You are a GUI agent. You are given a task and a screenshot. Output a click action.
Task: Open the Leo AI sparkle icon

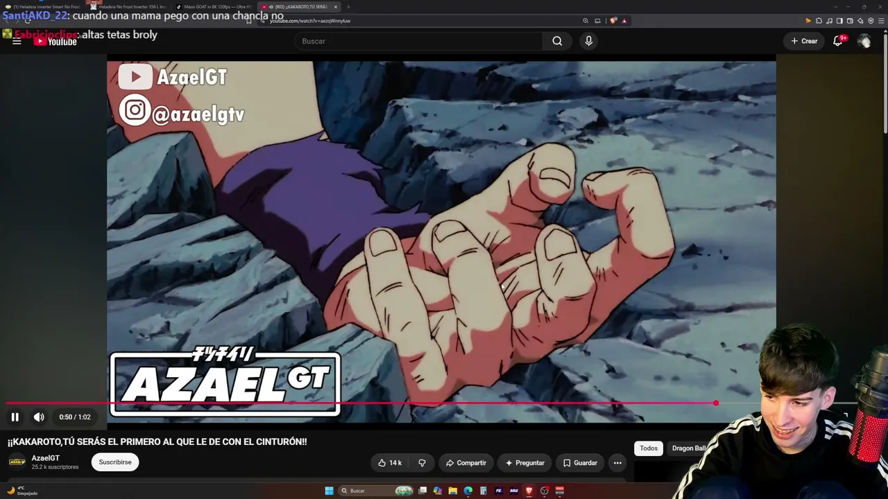point(860,21)
